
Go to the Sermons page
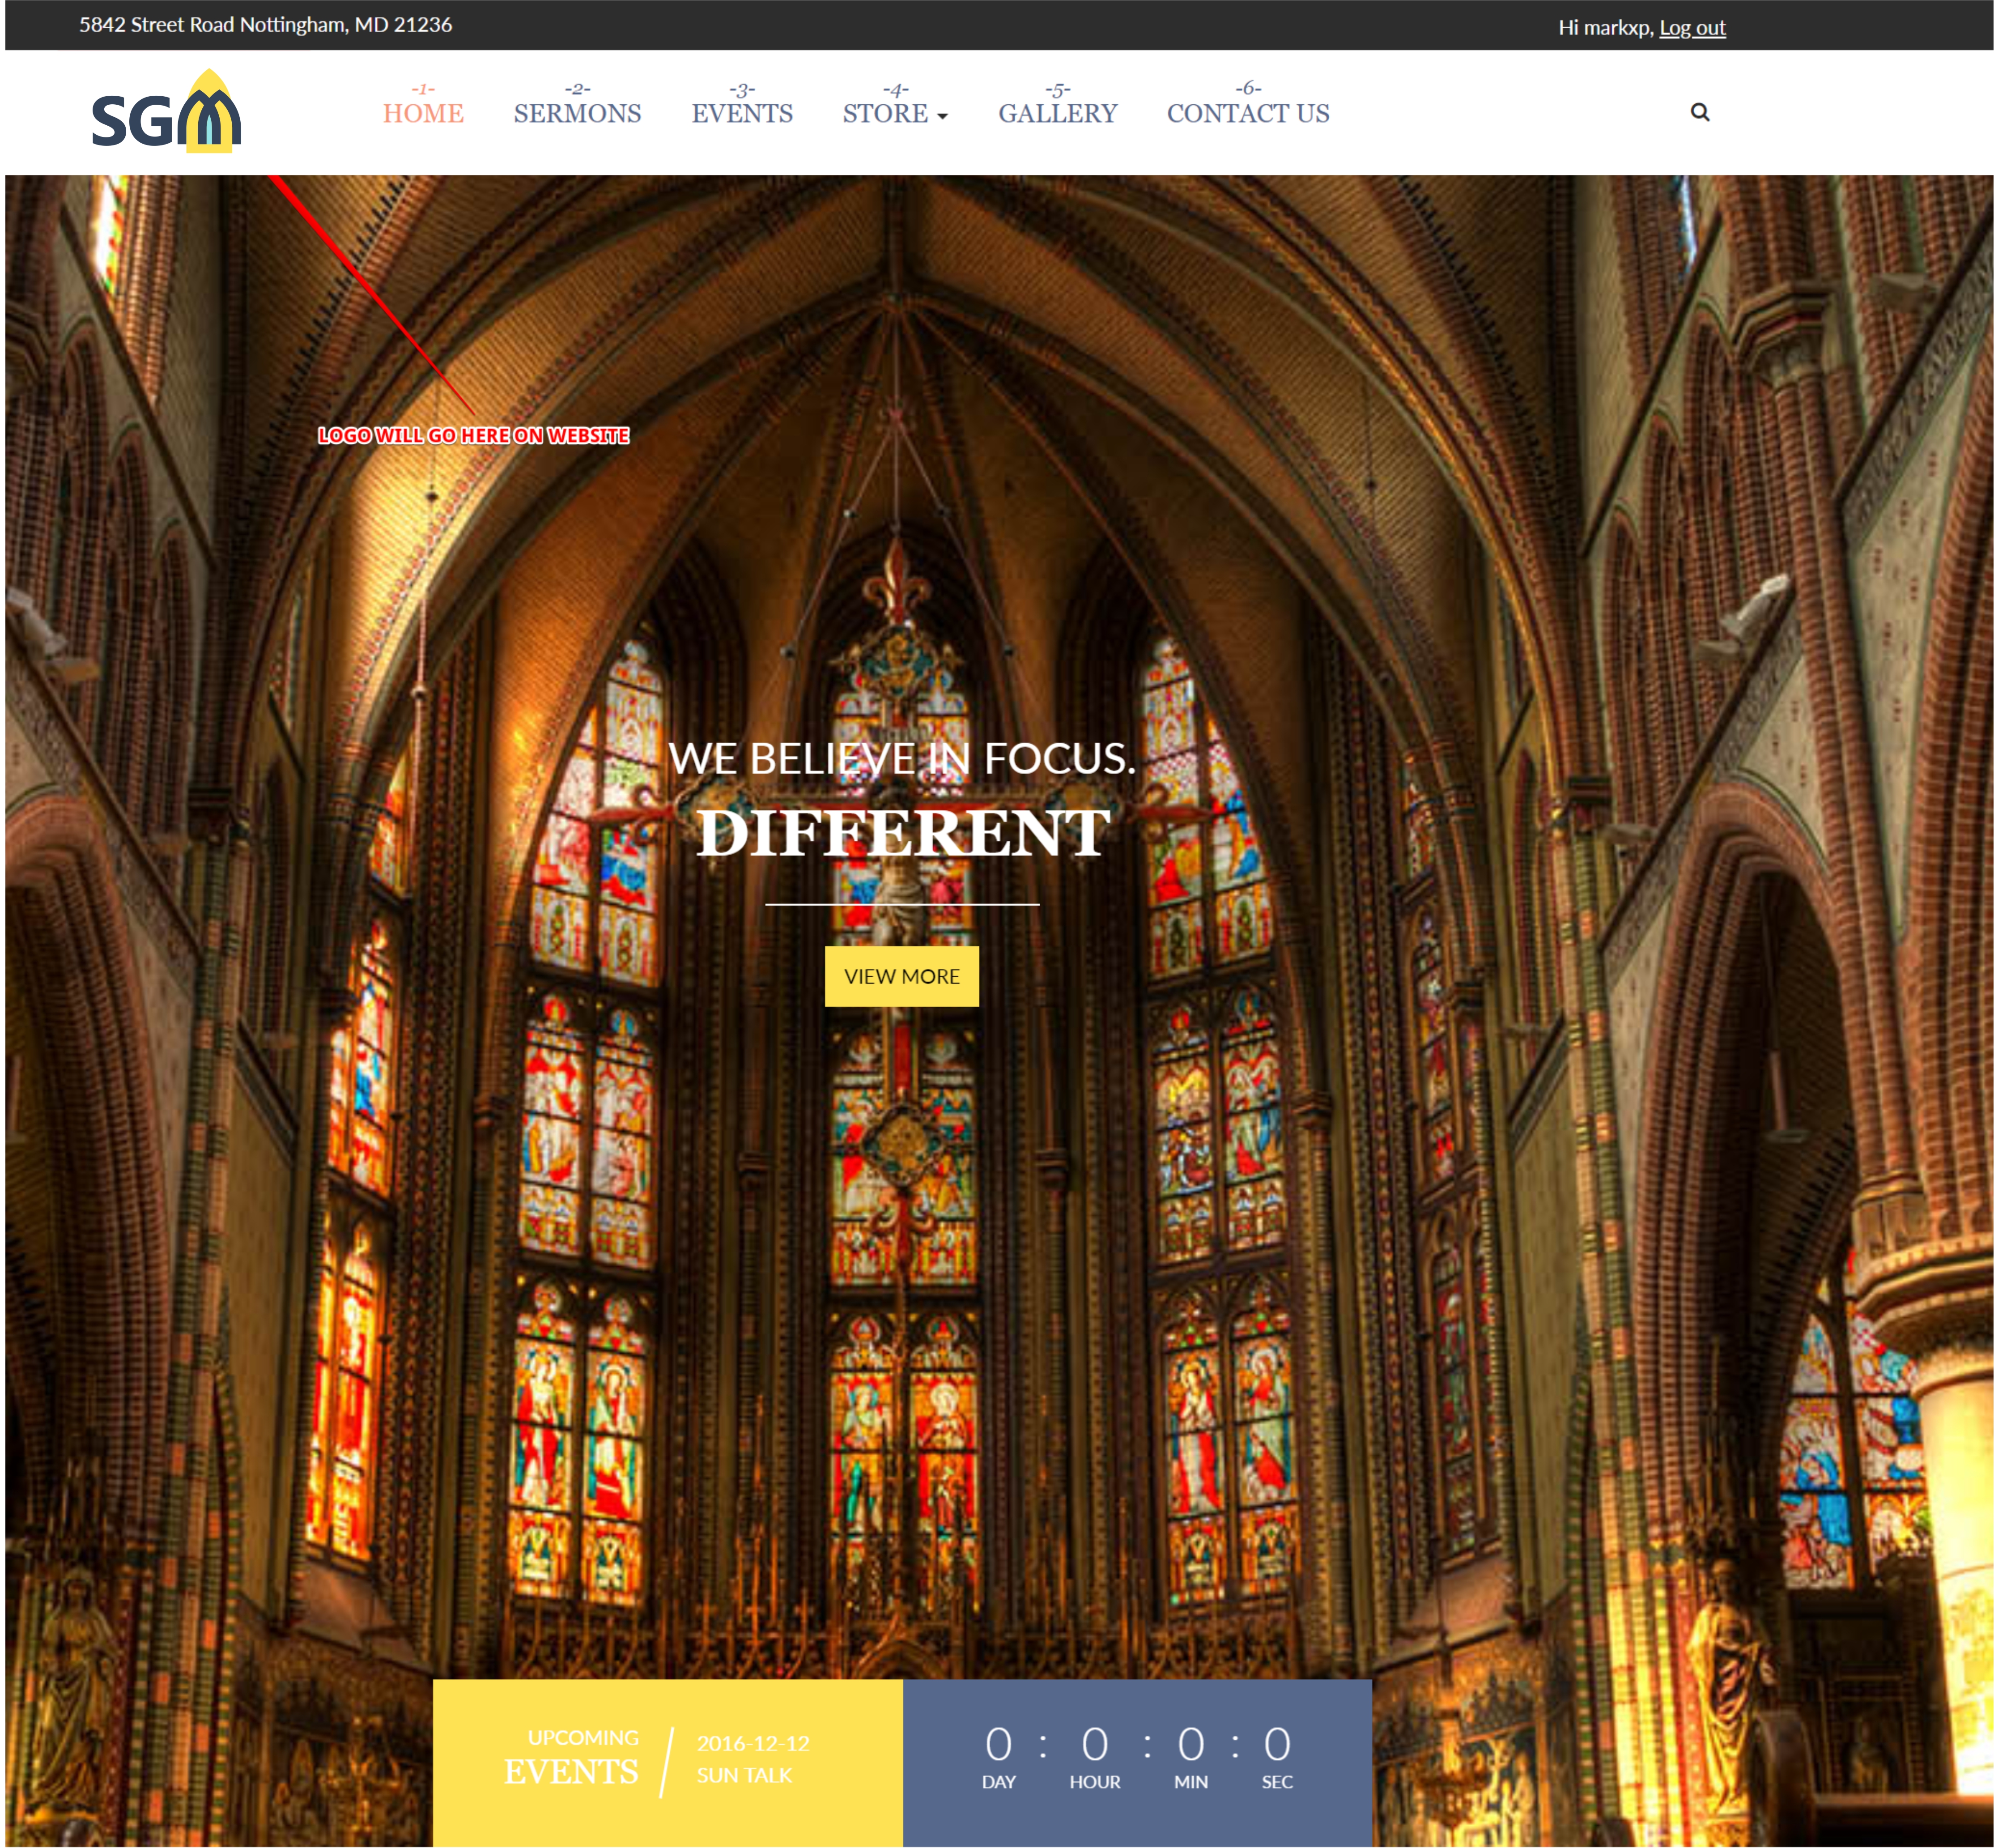tap(577, 113)
